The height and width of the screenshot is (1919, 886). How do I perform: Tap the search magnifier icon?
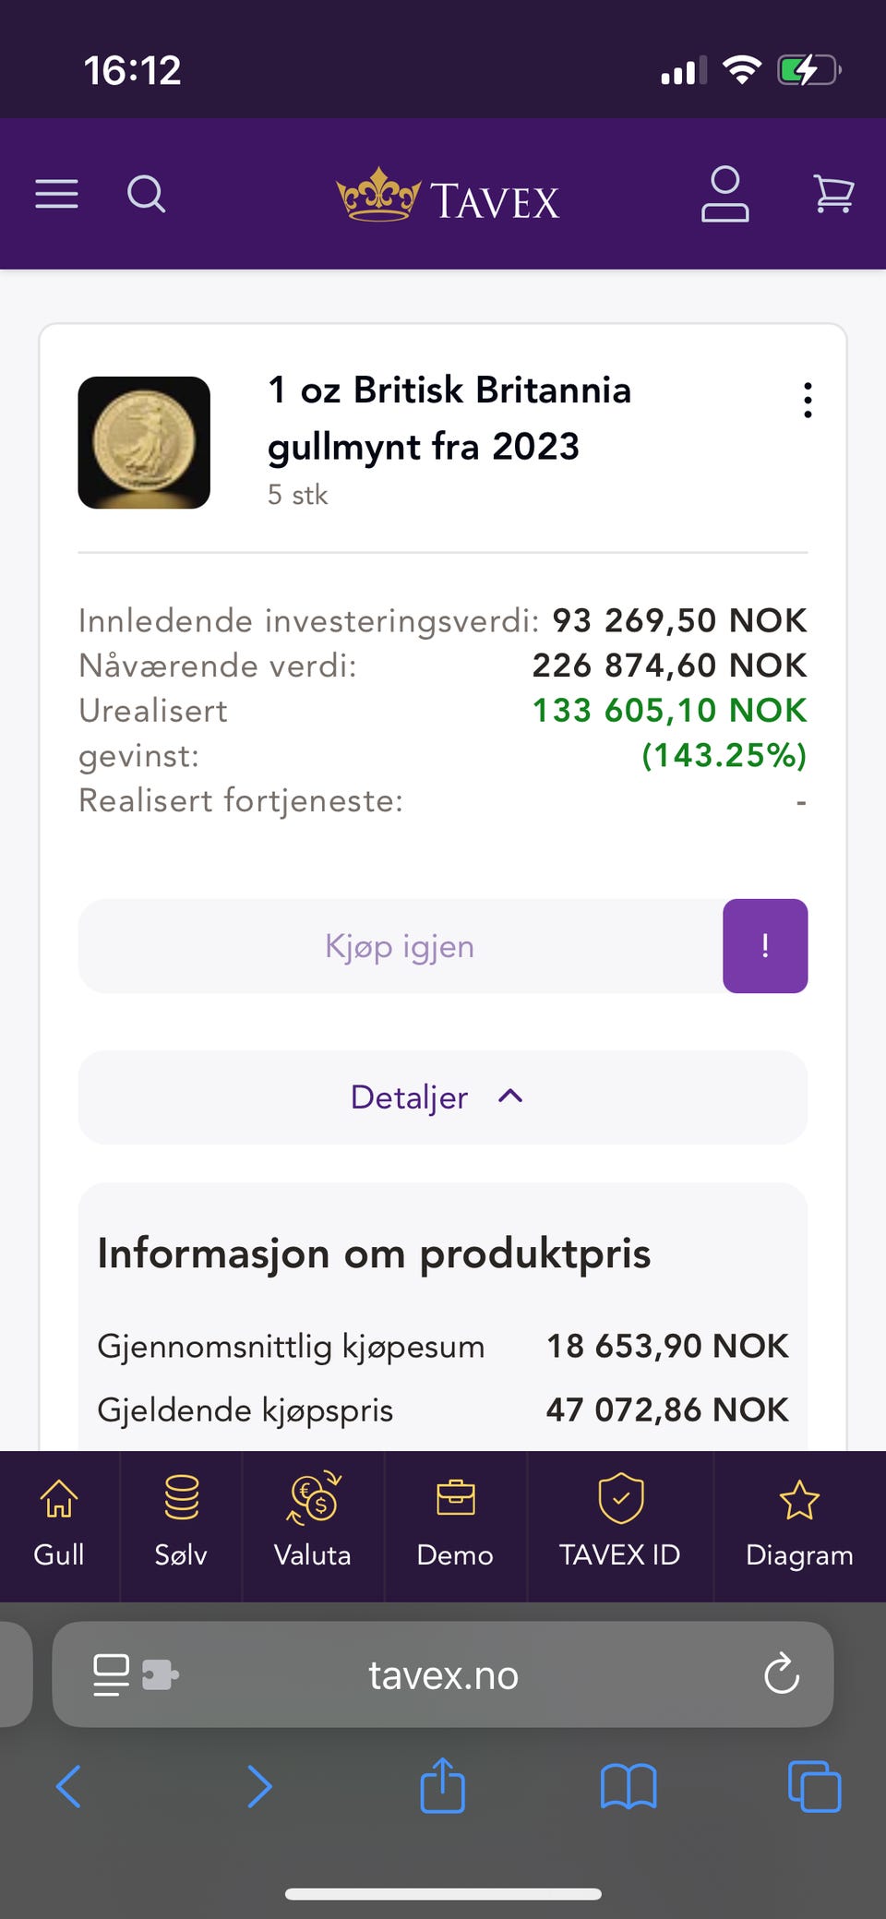click(x=146, y=194)
